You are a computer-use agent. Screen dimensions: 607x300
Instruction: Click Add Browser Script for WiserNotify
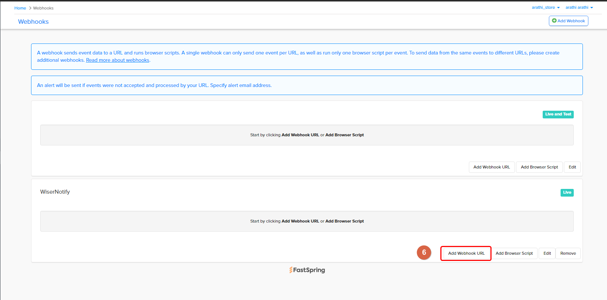(x=514, y=253)
